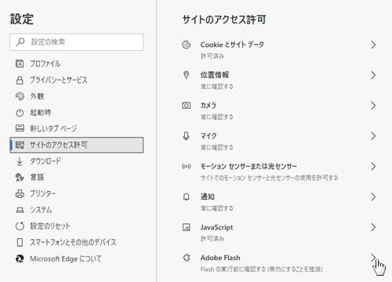392x282 pixels.
Task: Open the 通知 row chevron arrow
Action: (x=373, y=197)
